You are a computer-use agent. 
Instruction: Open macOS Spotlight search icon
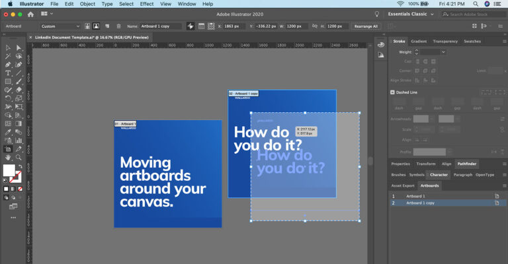[476, 4]
